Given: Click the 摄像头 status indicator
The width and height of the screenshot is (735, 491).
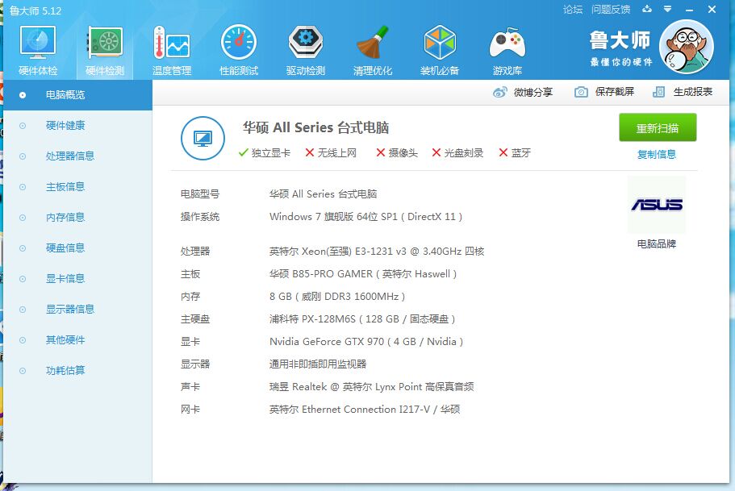Looking at the screenshot, I should pos(397,152).
